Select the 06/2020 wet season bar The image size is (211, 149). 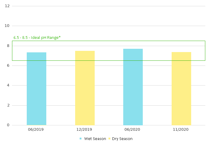click(133, 87)
